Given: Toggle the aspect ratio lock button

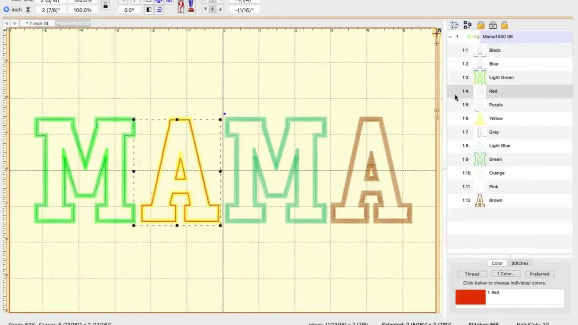Looking at the screenshot, I should click(105, 6).
